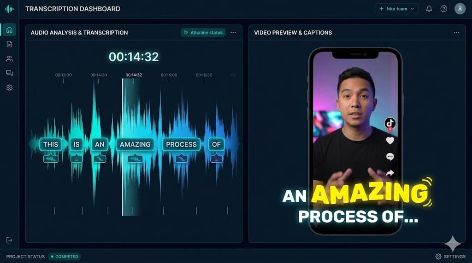Viewport: 472px width, 263px height.
Task: Open the documents icon in sidebar
Action: pos(9,44)
